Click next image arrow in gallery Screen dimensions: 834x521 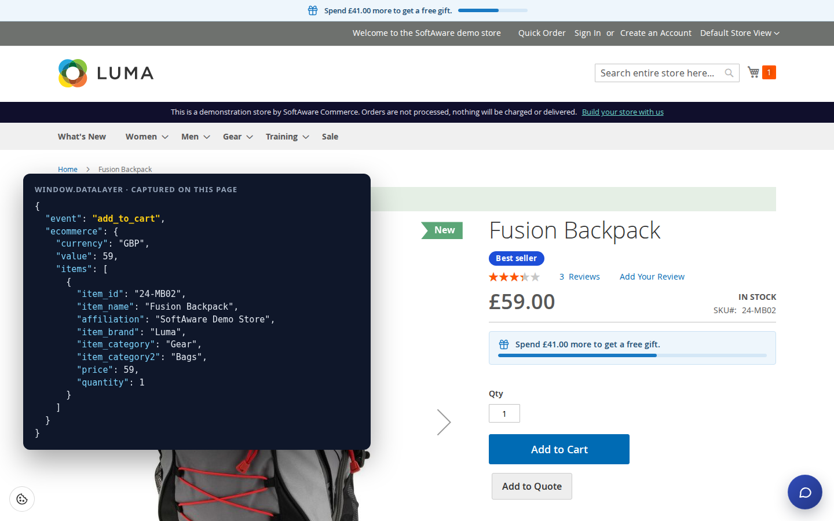pyautogui.click(x=444, y=422)
